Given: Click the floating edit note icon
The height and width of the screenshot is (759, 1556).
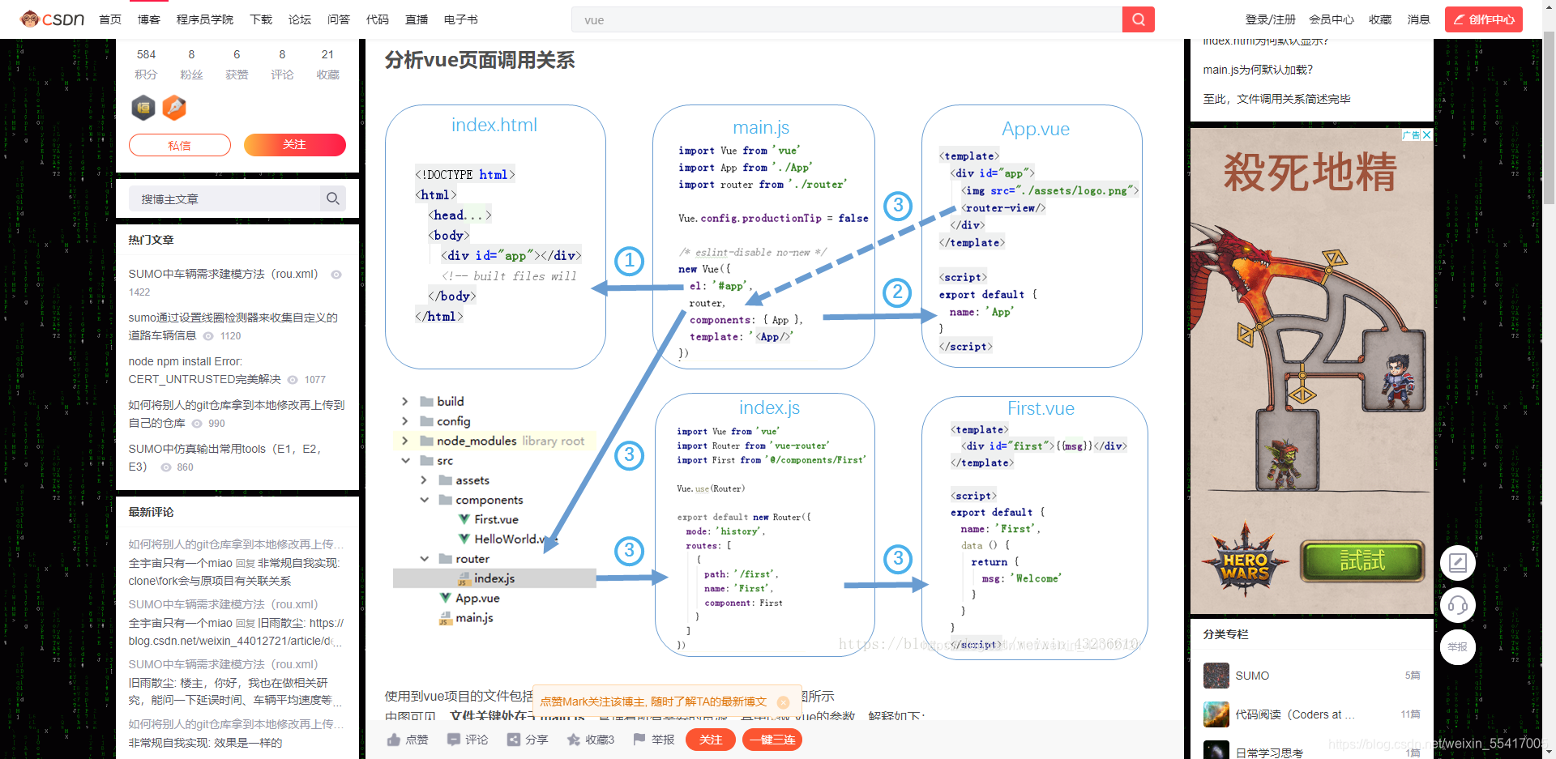Looking at the screenshot, I should [x=1458, y=563].
